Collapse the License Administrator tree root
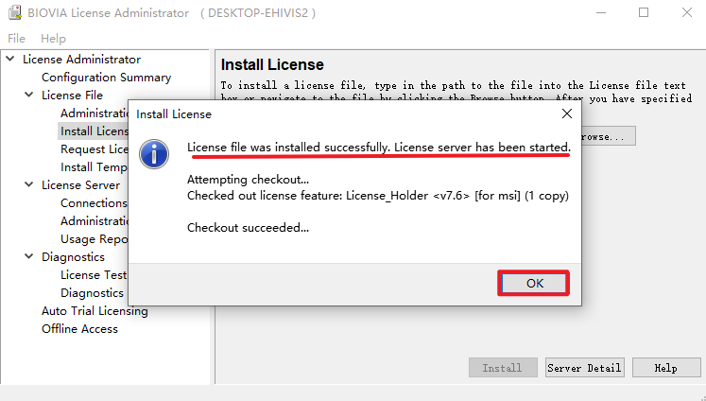 pyautogui.click(x=11, y=60)
